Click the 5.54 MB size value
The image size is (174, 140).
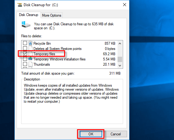109,59
